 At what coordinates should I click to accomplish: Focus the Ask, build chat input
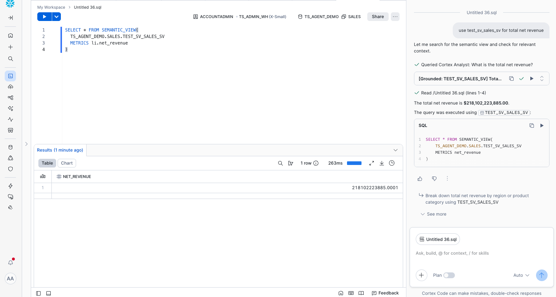481,253
